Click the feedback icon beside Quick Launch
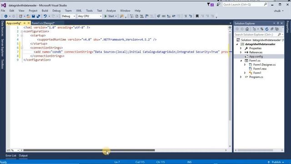291x164 pixels. (x=218, y=5)
